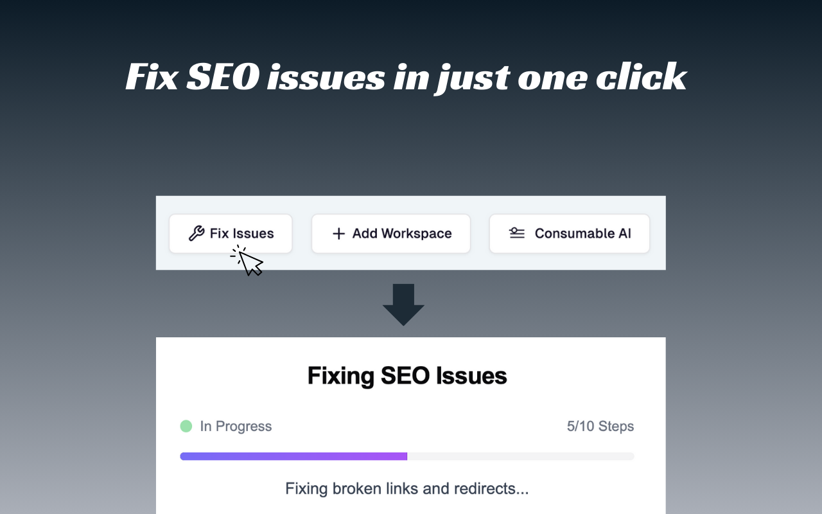Click the Consumable AI lines icon
Screen dimensions: 822x514
(517, 233)
